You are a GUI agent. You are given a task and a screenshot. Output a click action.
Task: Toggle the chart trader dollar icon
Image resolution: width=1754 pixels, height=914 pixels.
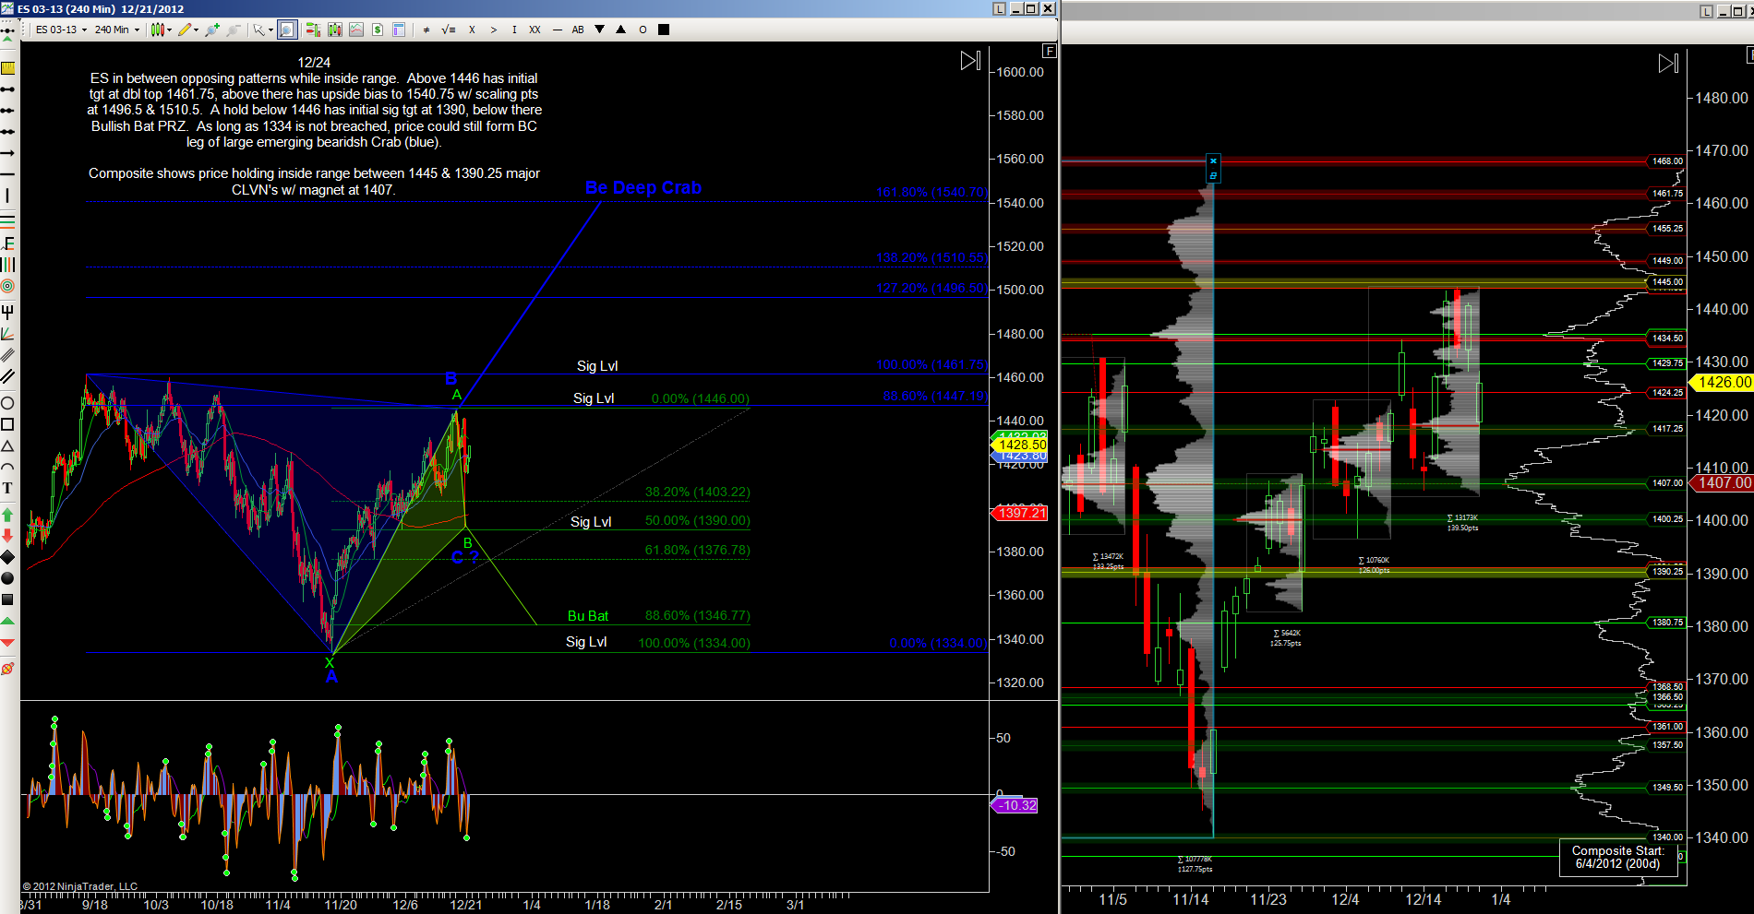378,30
